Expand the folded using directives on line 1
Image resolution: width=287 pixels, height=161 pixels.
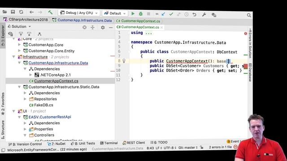click(148, 33)
